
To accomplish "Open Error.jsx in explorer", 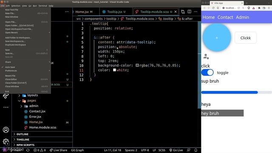I will (x=35, y=117).
